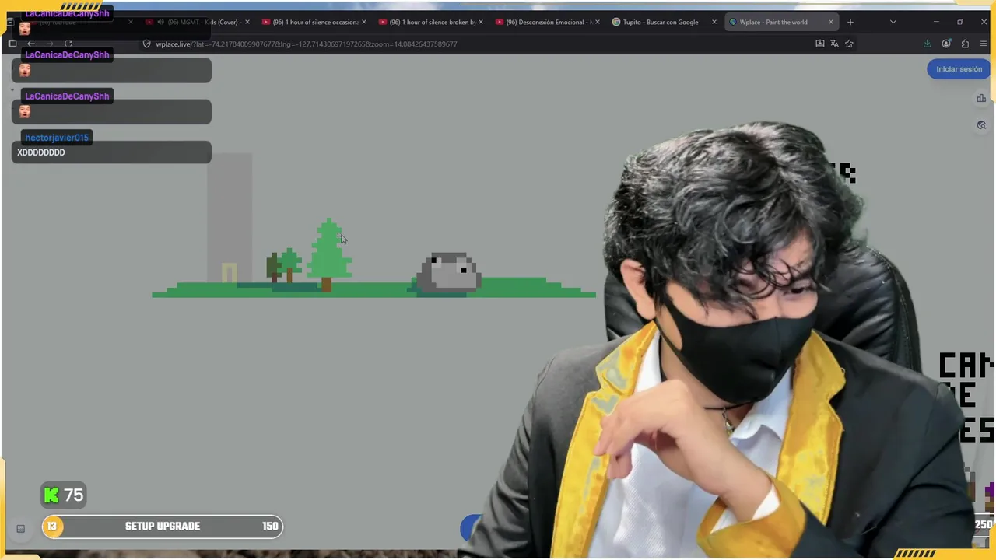Open the browser hamburger menu
The height and width of the screenshot is (560, 996).
[984, 44]
